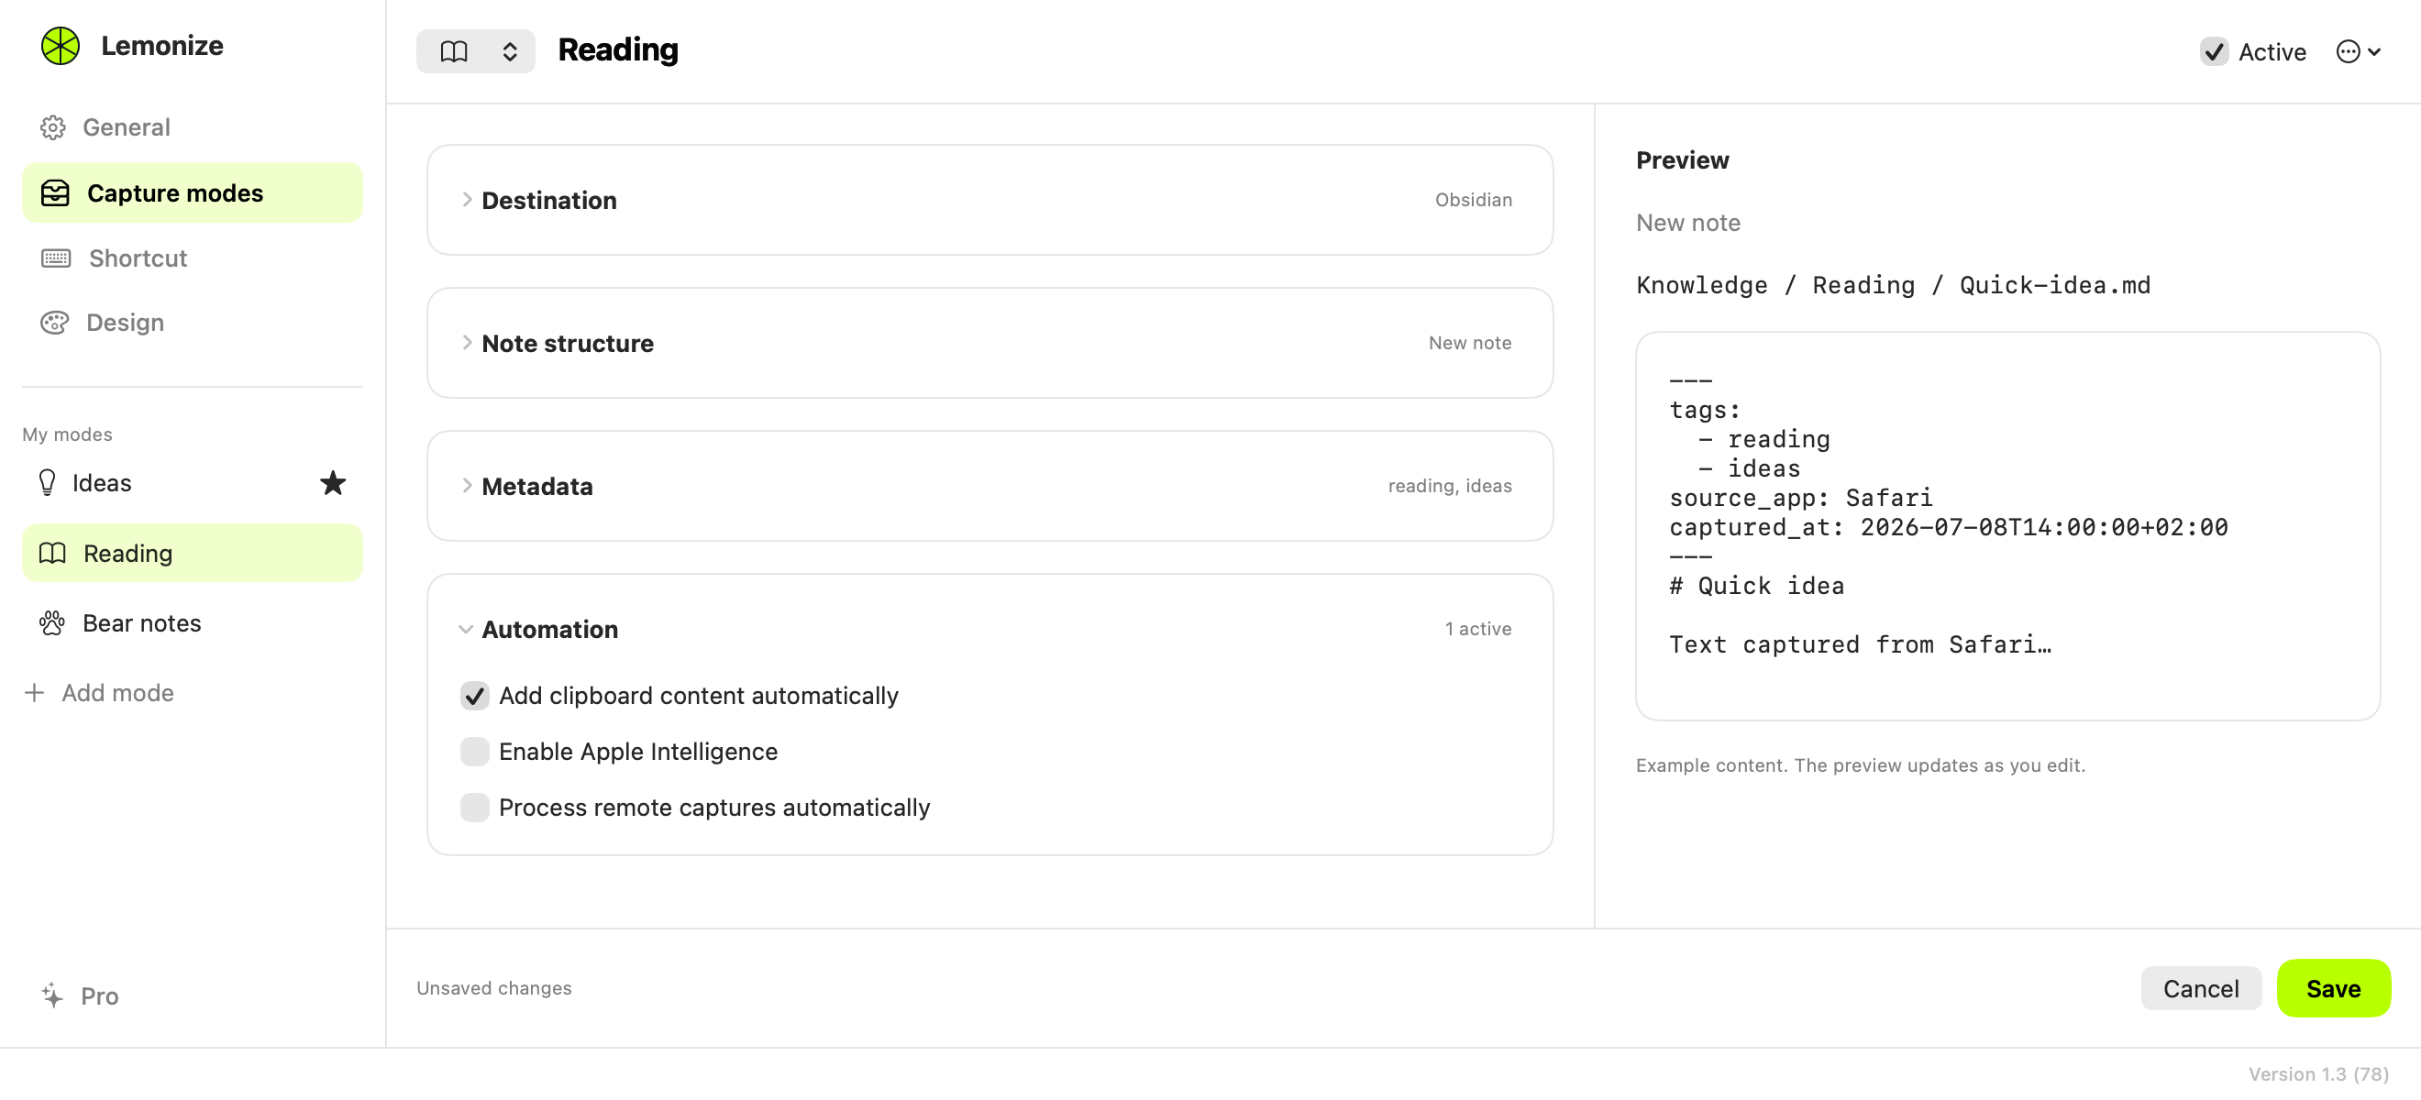Click 'Unsaved changes' status text
This screenshot has width=2421, height=1100.
493,988
